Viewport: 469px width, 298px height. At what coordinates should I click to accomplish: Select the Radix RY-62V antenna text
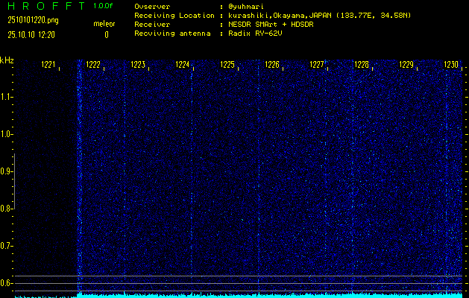(261, 34)
